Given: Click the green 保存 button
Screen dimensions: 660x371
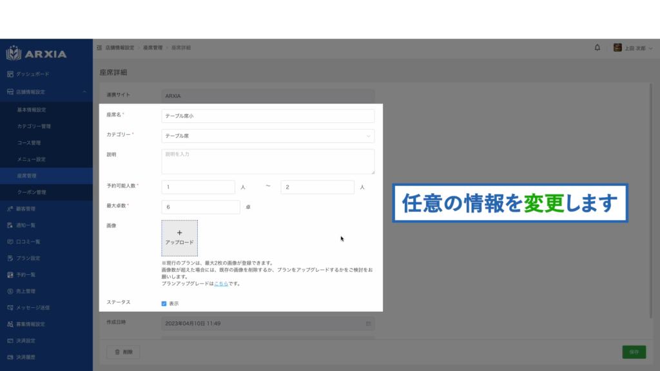Looking at the screenshot, I should tap(634, 352).
